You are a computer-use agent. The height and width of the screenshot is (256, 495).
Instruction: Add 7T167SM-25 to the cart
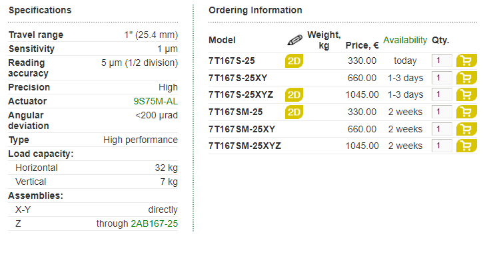tap(466, 112)
